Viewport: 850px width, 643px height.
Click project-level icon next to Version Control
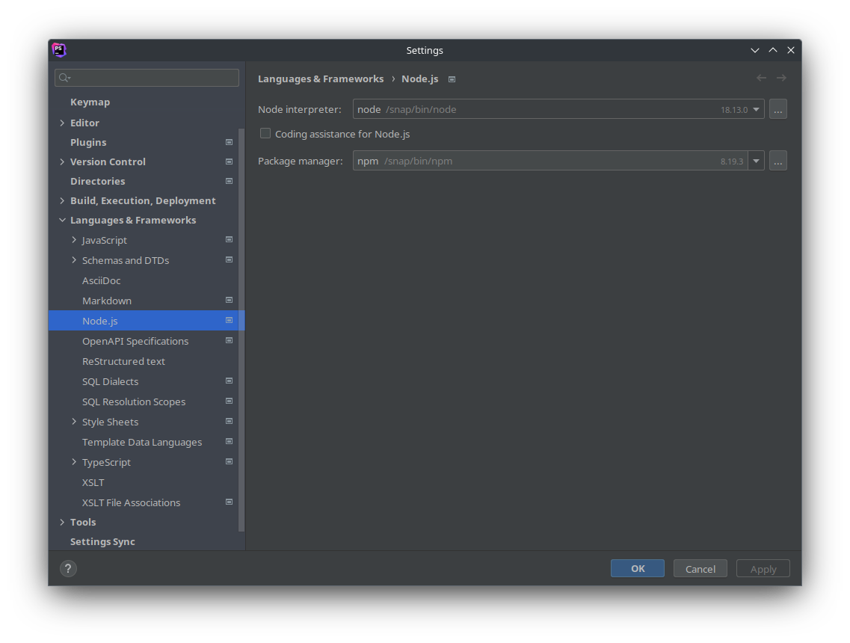click(229, 161)
